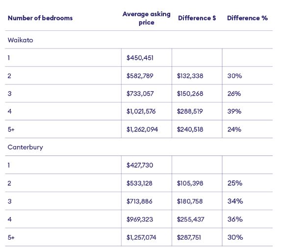Click the $1,262,094 price cell

[x=142, y=129]
